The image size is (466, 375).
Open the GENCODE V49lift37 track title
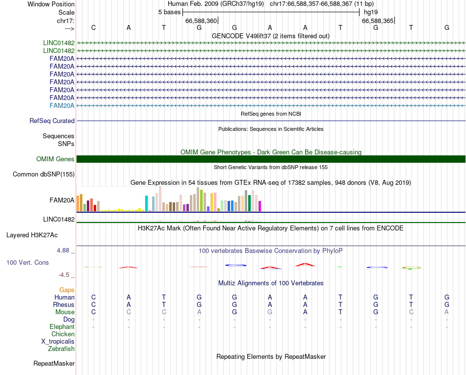[x=270, y=36]
